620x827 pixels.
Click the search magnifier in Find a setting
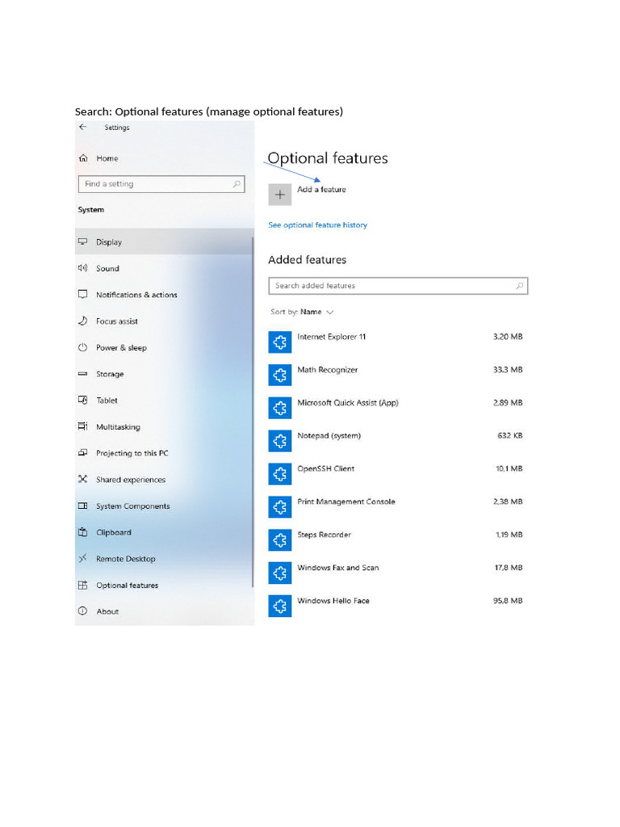click(x=237, y=183)
